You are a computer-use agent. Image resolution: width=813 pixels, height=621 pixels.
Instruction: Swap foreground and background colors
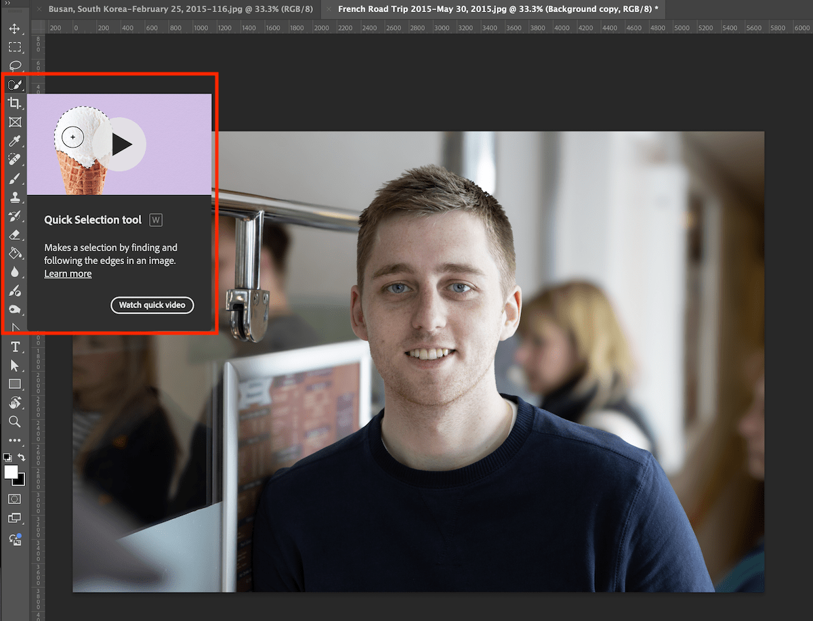click(20, 456)
